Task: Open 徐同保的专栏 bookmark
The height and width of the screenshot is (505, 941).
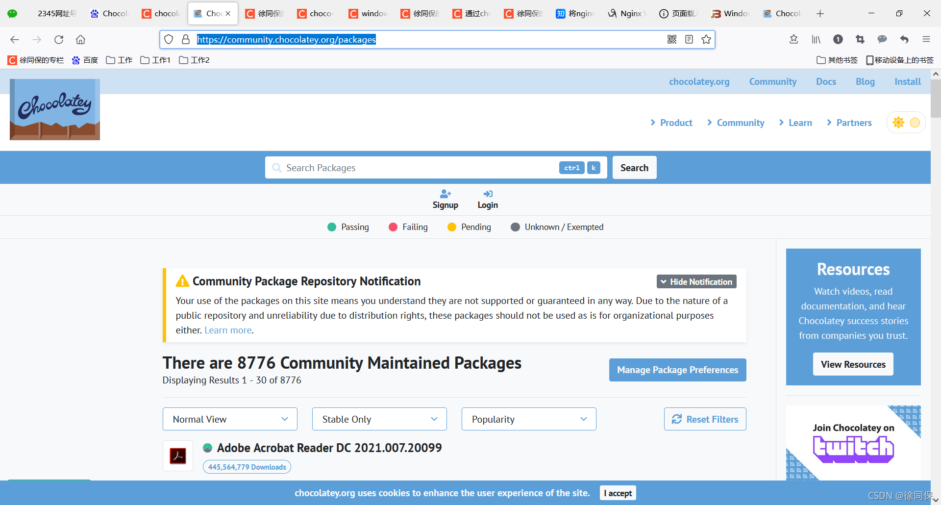Action: point(36,60)
